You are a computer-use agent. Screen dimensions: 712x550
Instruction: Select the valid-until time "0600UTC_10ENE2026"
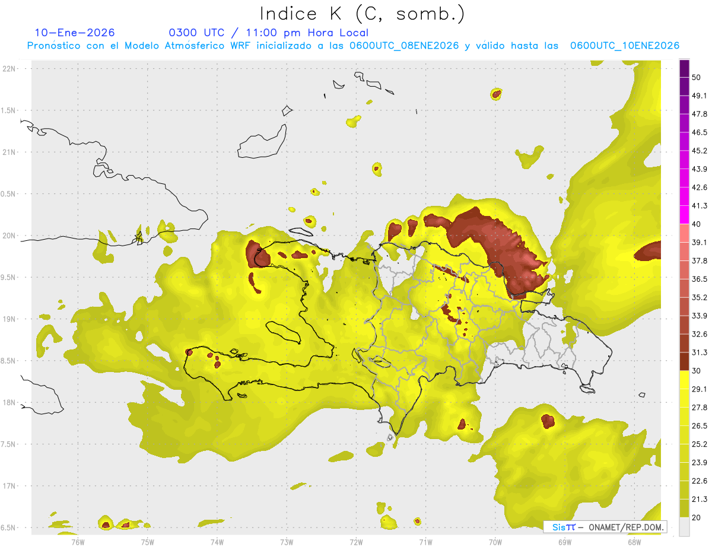point(624,46)
